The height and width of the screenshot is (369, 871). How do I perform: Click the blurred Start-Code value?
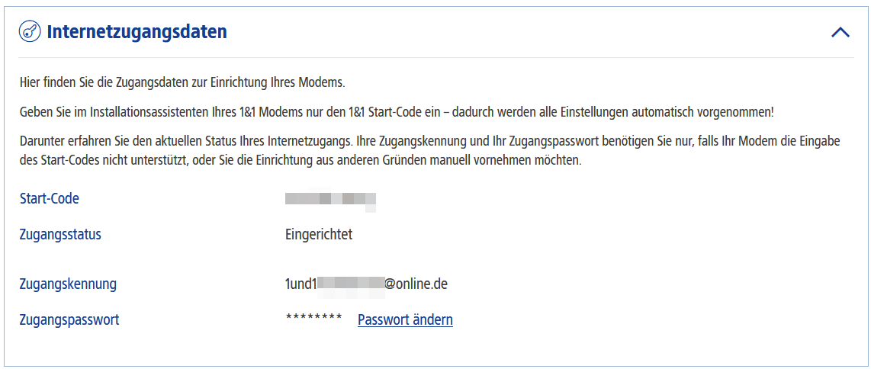(x=330, y=202)
